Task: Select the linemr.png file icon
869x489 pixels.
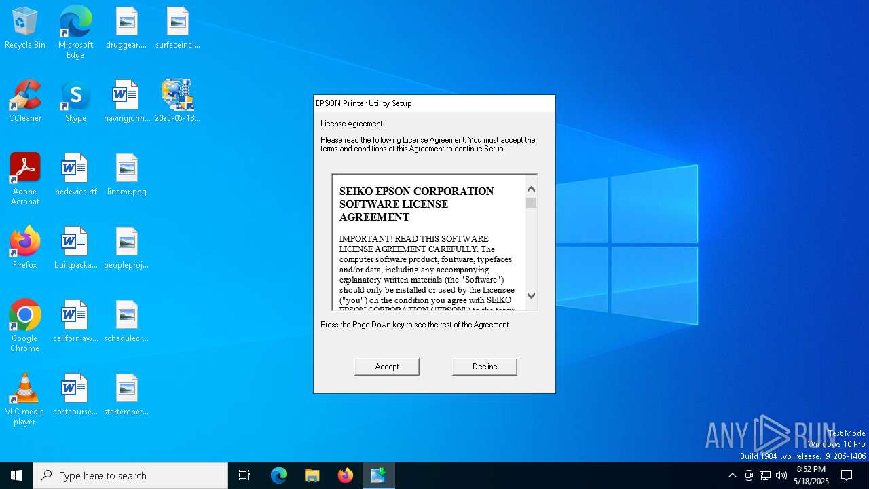Action: (126, 175)
